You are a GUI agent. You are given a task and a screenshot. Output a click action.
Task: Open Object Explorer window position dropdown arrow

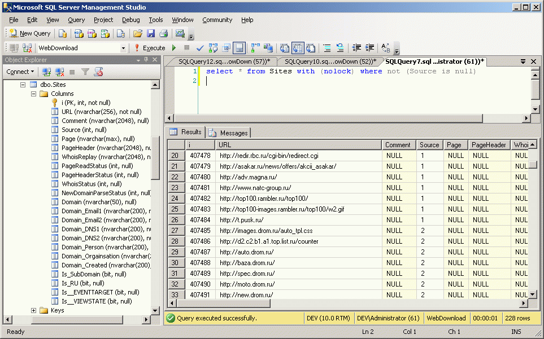[x=138, y=60]
